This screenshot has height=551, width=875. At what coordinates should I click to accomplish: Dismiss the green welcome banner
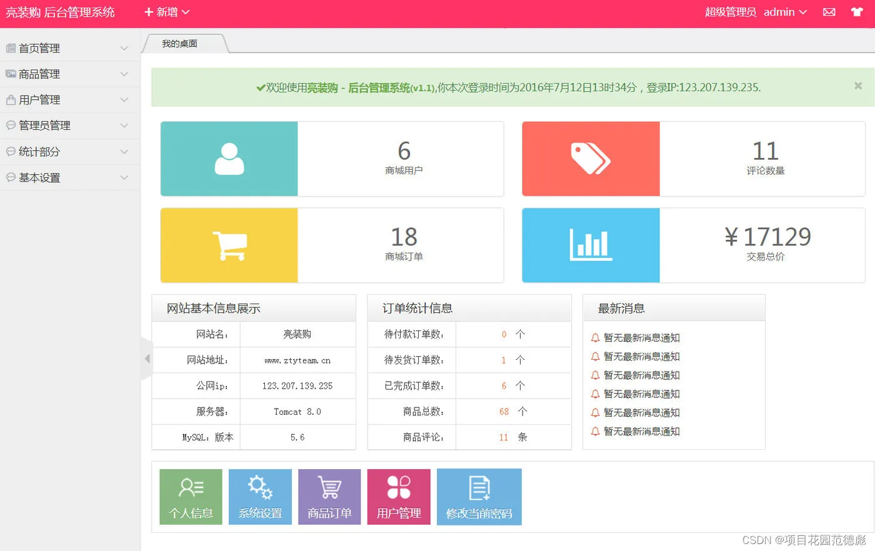tap(858, 86)
